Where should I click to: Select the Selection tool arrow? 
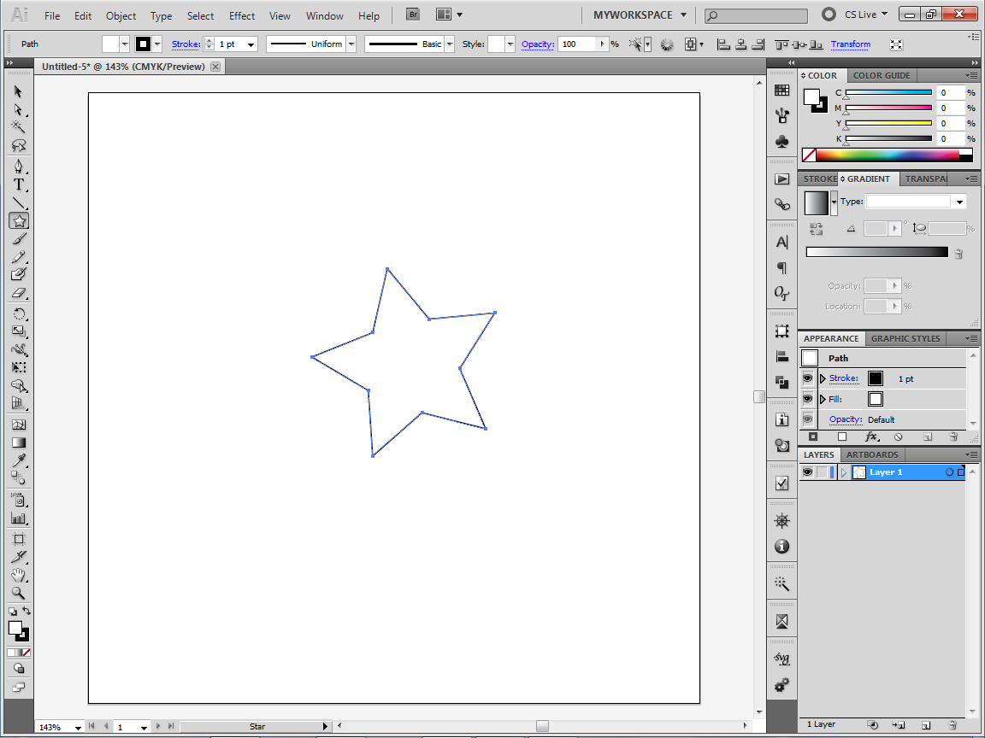19,91
